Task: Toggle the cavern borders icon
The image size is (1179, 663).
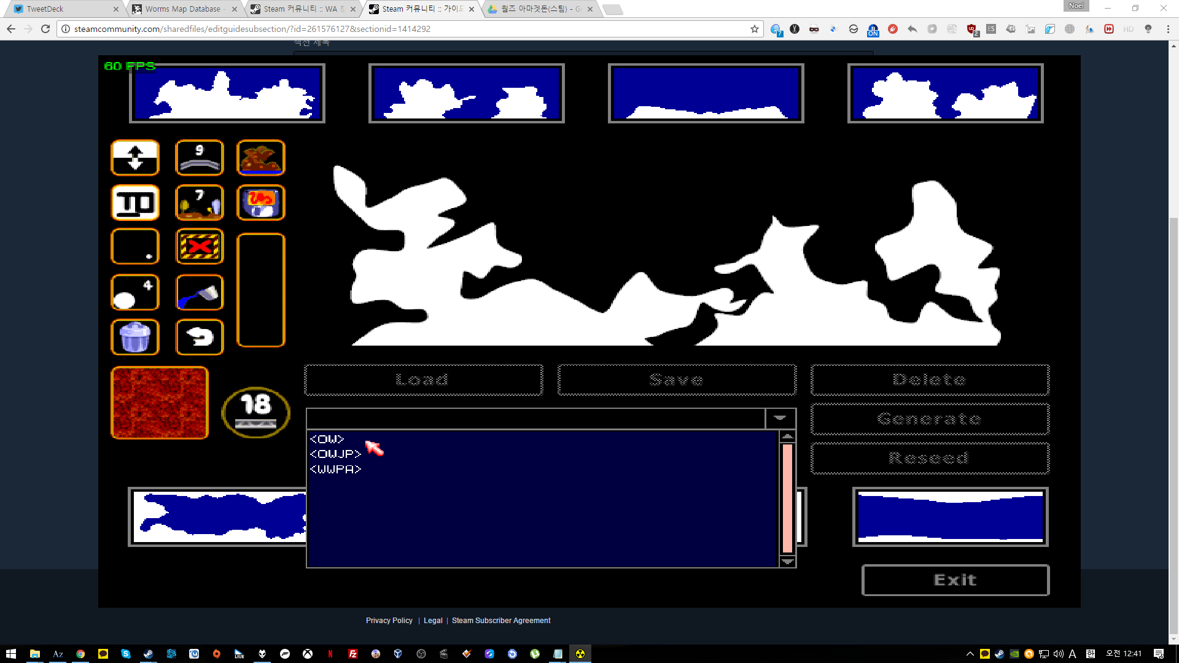Action: pyautogui.click(x=135, y=203)
